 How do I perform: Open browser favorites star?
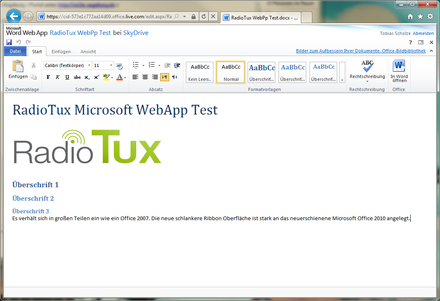(x=420, y=17)
